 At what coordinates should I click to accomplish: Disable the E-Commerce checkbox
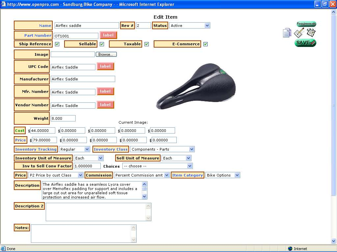[205, 44]
